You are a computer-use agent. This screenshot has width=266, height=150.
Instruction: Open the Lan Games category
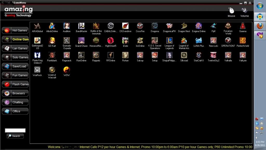click(x=15, y=49)
